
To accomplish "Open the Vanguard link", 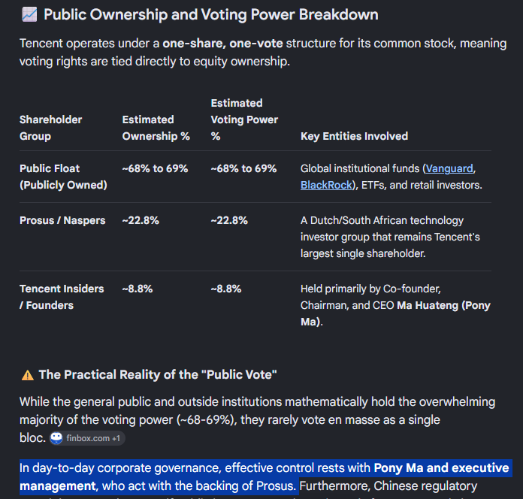I will pyautogui.click(x=449, y=169).
